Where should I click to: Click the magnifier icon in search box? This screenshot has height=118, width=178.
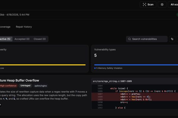tap(129, 39)
